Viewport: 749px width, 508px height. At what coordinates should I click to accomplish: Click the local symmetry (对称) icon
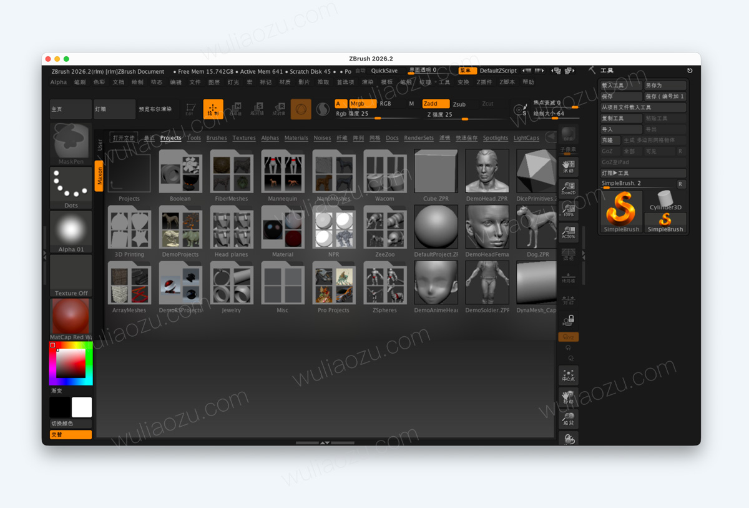click(568, 300)
